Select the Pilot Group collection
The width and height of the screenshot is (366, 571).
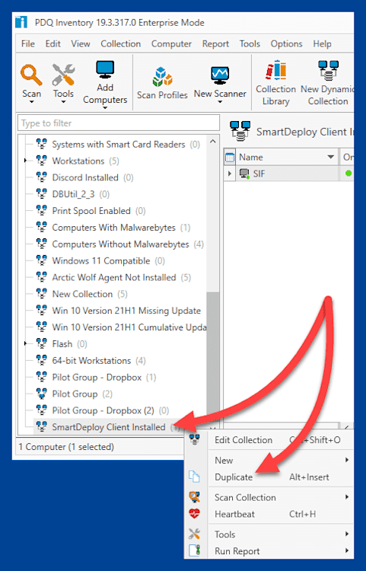coord(75,394)
